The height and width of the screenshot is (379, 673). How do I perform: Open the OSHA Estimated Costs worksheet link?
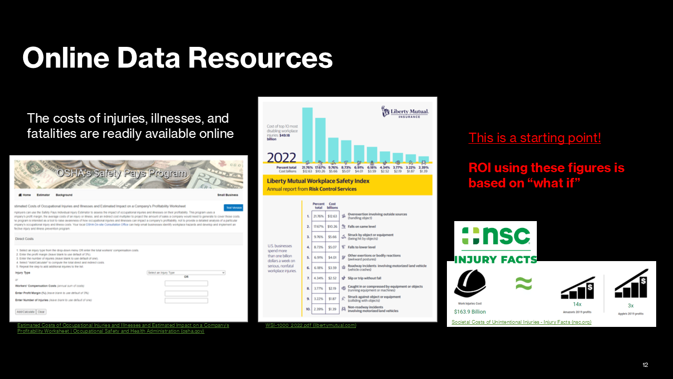123,328
